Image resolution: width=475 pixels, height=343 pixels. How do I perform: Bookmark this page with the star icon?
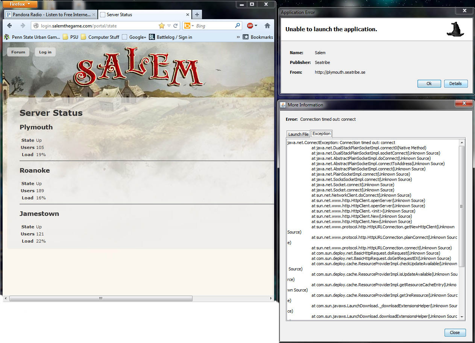click(x=162, y=26)
